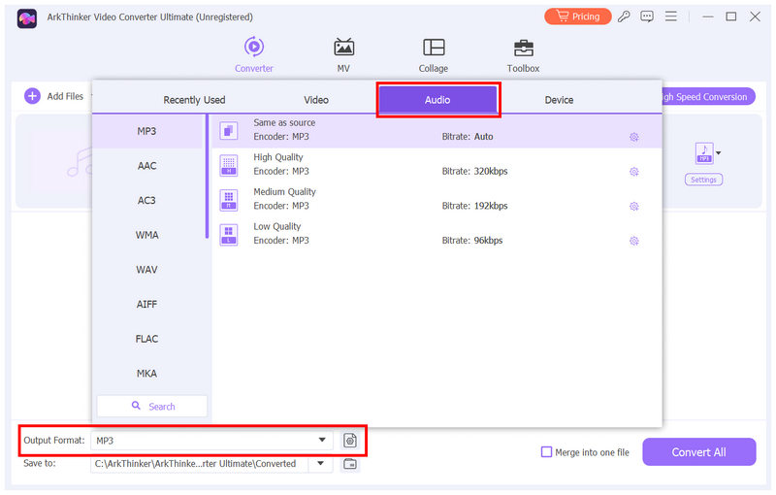Viewport: 776px width, 495px height.
Task: Open settings gear for Low Quality
Action: tap(634, 241)
